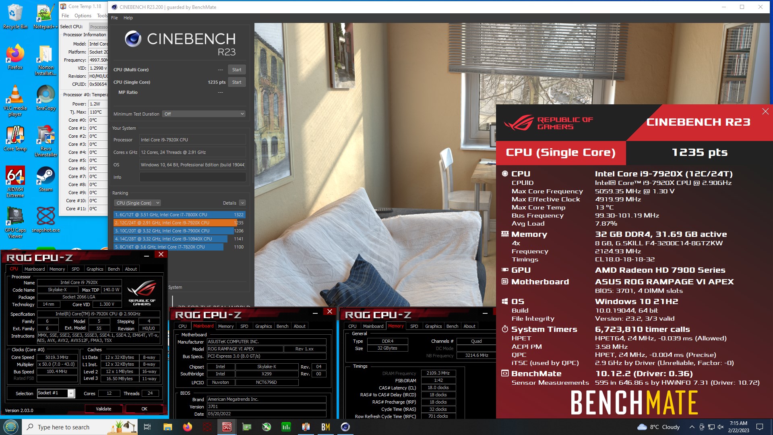The height and width of the screenshot is (435, 773).
Task: Start the CPU Single Core test
Action: coord(237,82)
